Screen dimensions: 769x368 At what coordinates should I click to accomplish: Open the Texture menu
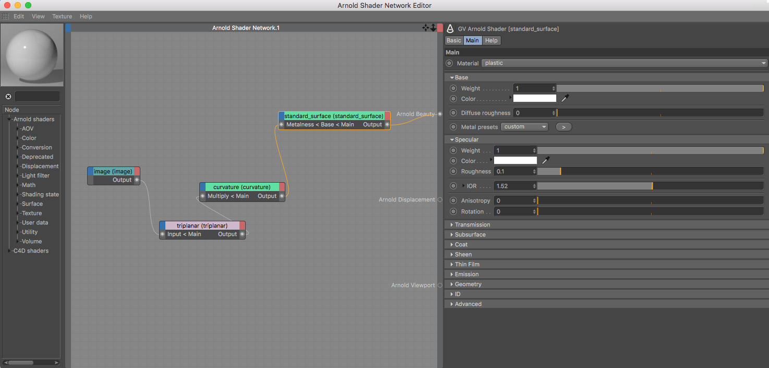62,16
